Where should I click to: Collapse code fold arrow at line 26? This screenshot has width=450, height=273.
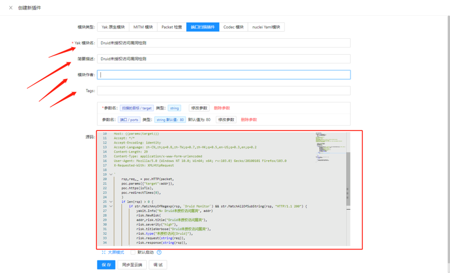point(111,206)
